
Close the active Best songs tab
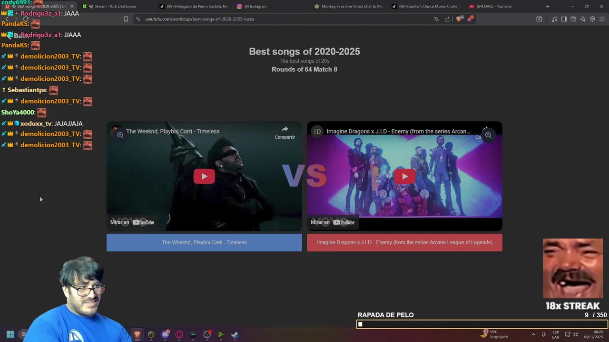click(x=72, y=6)
